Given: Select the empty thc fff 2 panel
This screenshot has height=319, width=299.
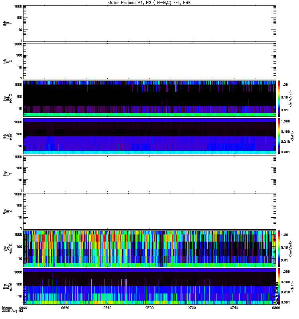Looking at the screenshot, I should pyautogui.click(x=149, y=211).
